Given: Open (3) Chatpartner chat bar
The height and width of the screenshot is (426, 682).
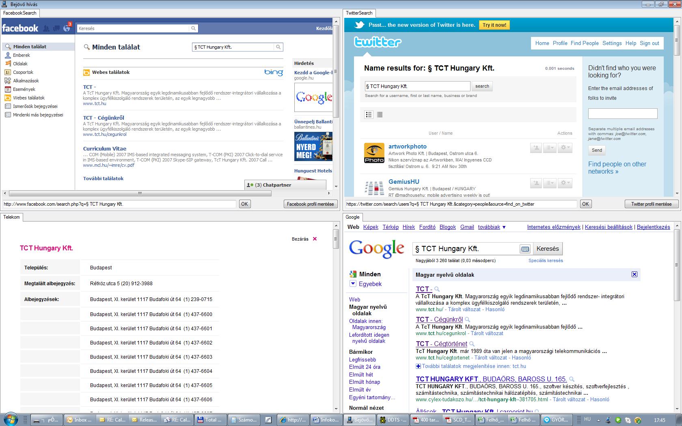Looking at the screenshot, I should click(285, 185).
